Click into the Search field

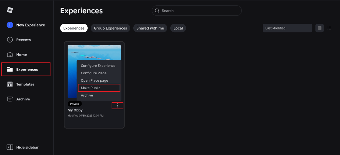pyautogui.click(x=197, y=11)
